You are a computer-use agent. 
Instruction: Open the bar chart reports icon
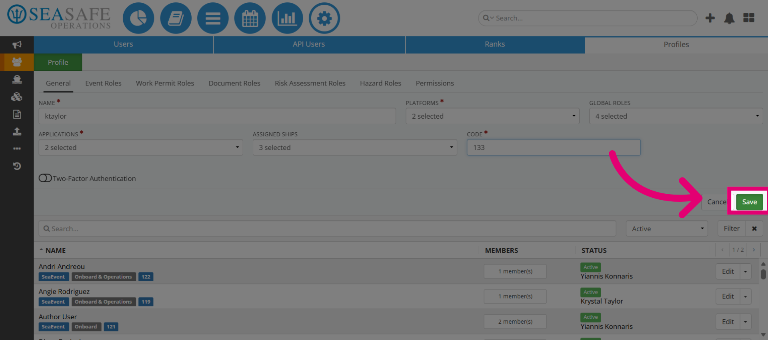coord(287,18)
